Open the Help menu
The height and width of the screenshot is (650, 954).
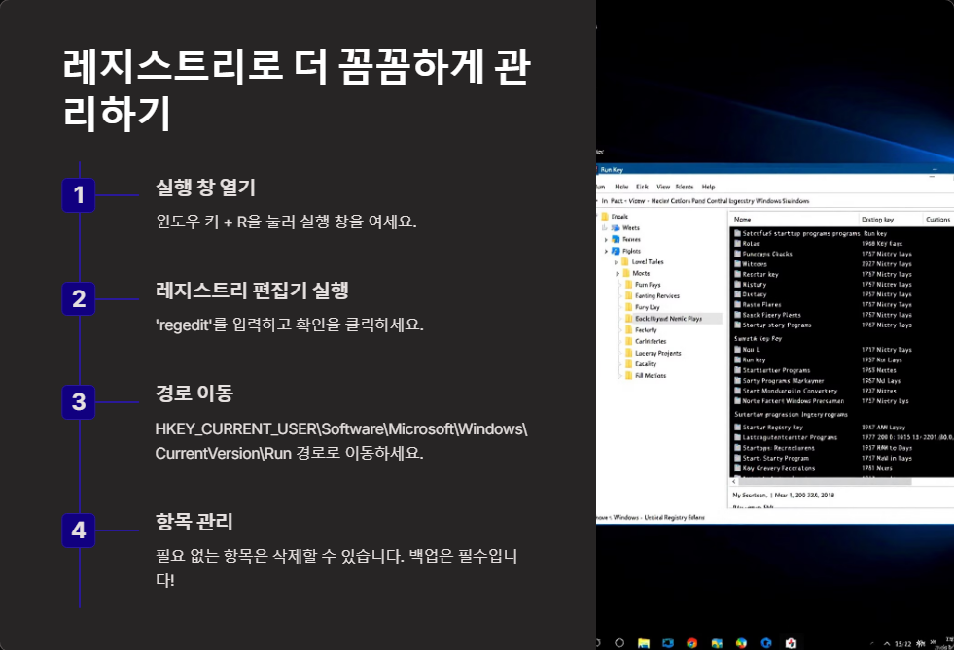[708, 187]
